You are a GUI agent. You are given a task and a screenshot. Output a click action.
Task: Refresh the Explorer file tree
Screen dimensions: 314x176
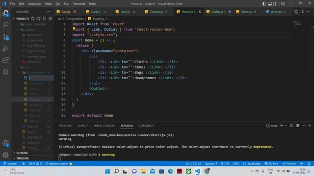(44, 19)
